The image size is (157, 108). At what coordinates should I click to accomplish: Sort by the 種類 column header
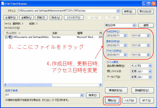coord(86,33)
